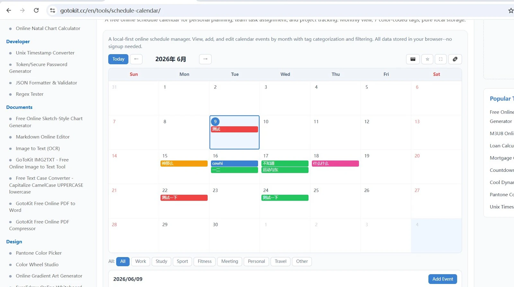Bookmark this page with the star icon
Viewport: 514px width, 287px height.
point(510,11)
